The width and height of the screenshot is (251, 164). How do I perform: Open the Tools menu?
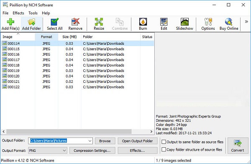coord(33,13)
